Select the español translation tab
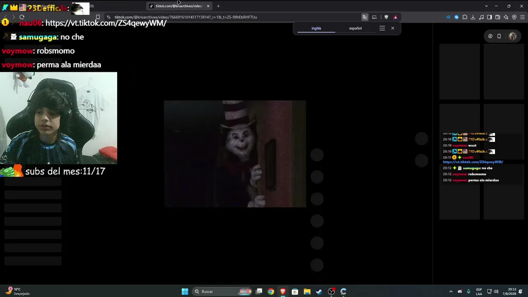 (x=356, y=28)
